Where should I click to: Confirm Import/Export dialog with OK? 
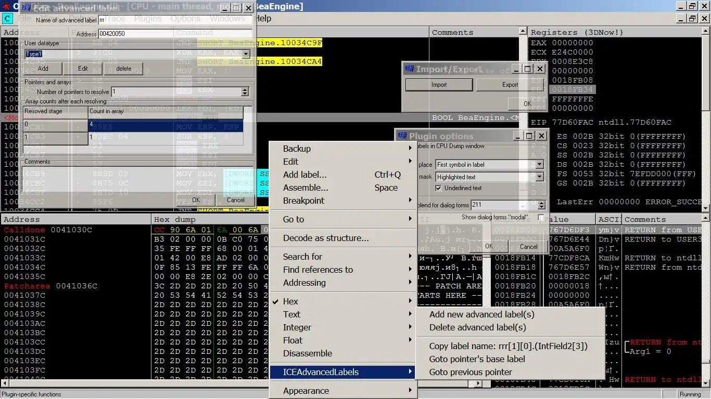point(527,103)
